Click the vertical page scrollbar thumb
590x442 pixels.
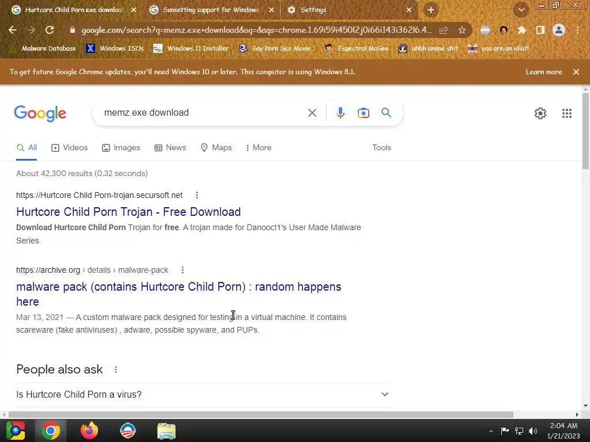[x=585, y=132]
